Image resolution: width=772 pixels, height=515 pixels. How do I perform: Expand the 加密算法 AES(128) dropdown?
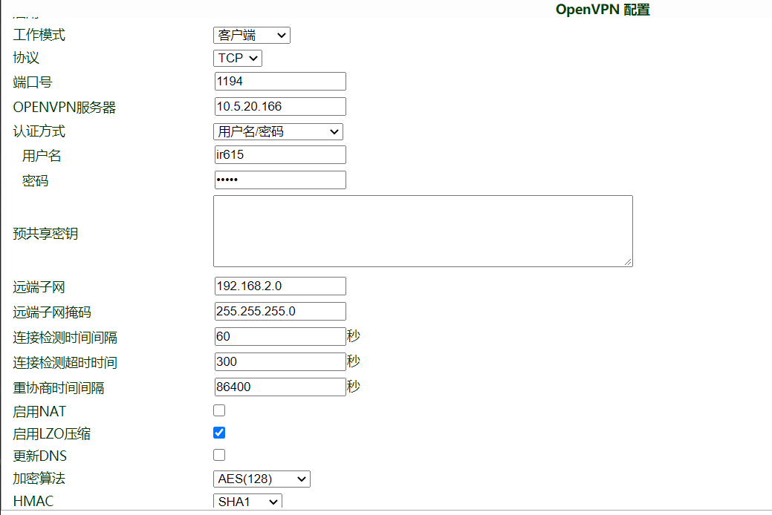tap(262, 479)
